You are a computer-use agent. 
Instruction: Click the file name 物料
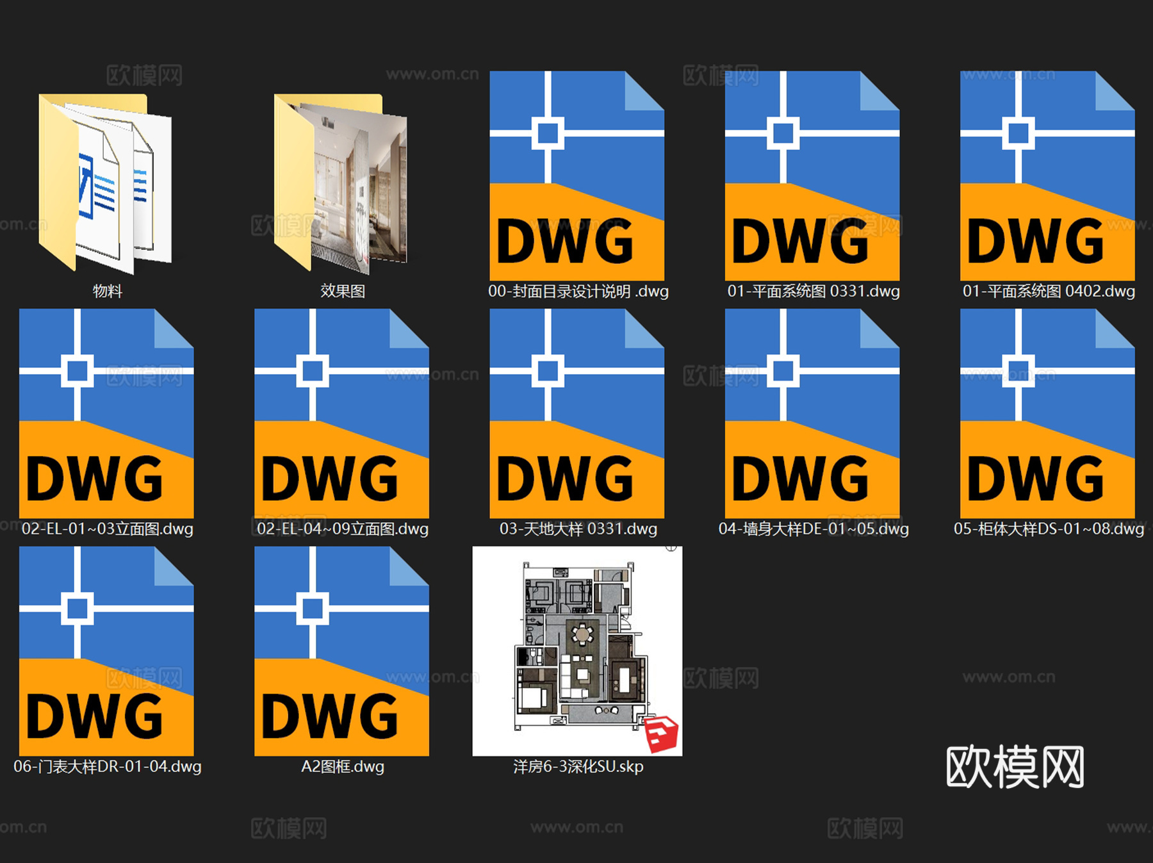coord(108,291)
